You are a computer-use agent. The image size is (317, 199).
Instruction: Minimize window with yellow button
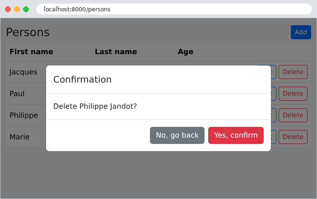(17, 9)
